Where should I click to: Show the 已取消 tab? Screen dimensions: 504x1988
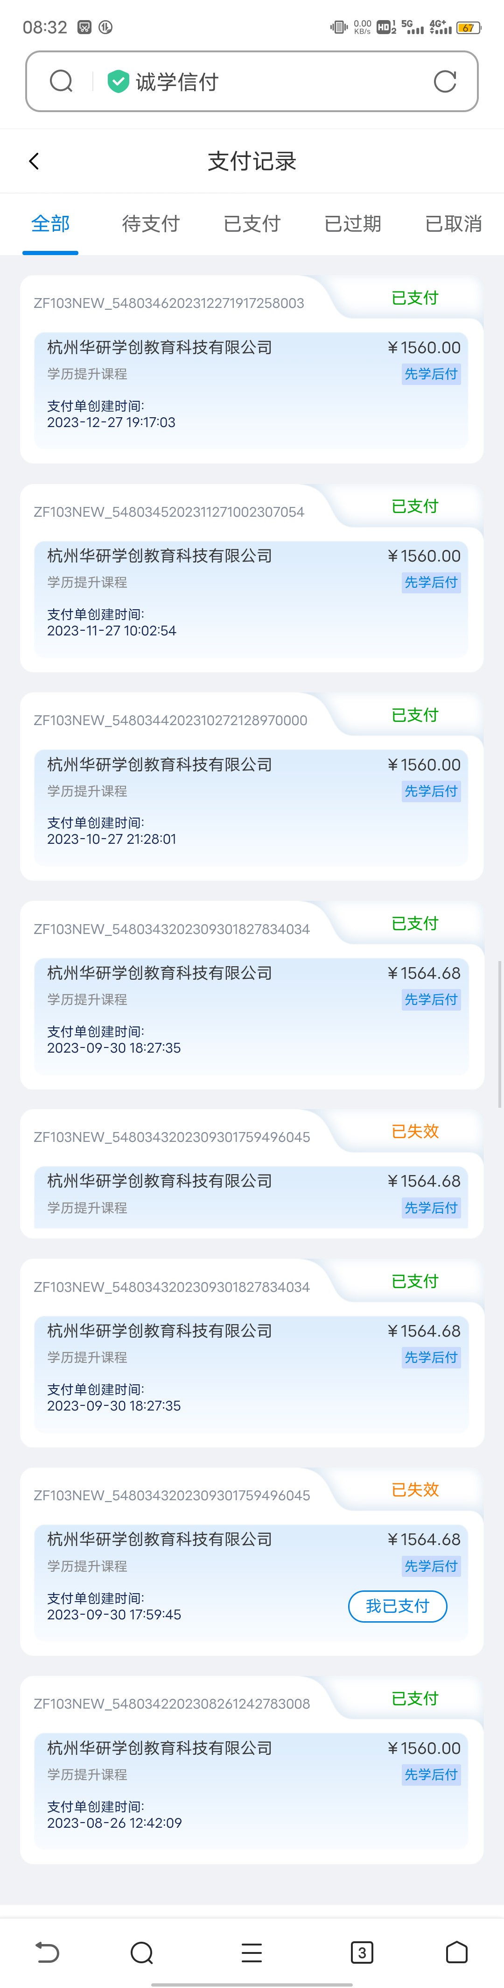click(x=453, y=224)
